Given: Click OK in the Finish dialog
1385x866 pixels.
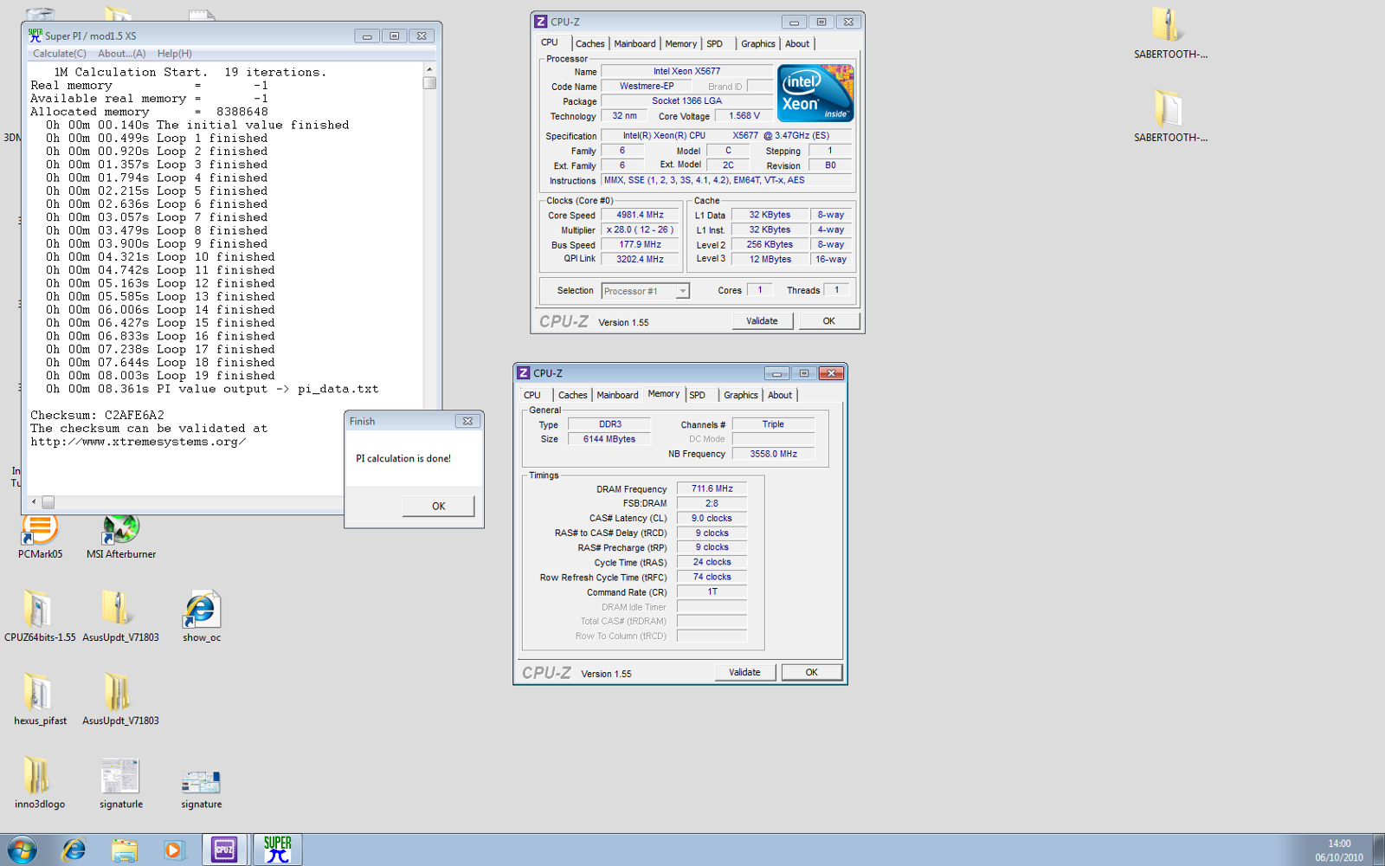Looking at the screenshot, I should 439,506.
